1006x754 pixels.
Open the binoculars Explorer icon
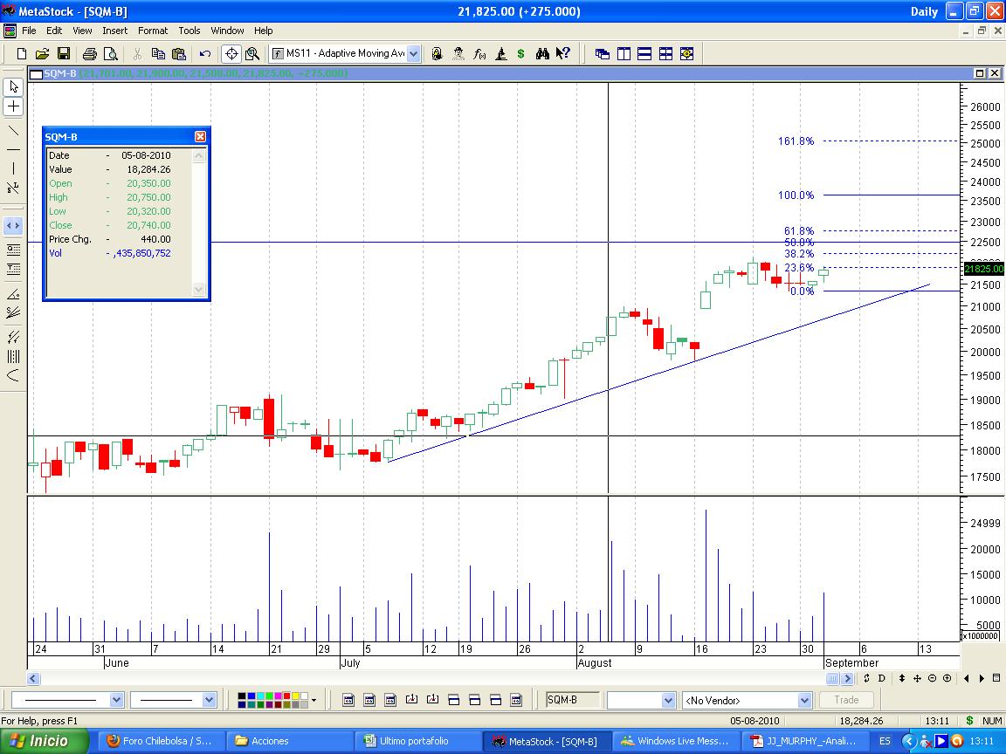pos(542,54)
